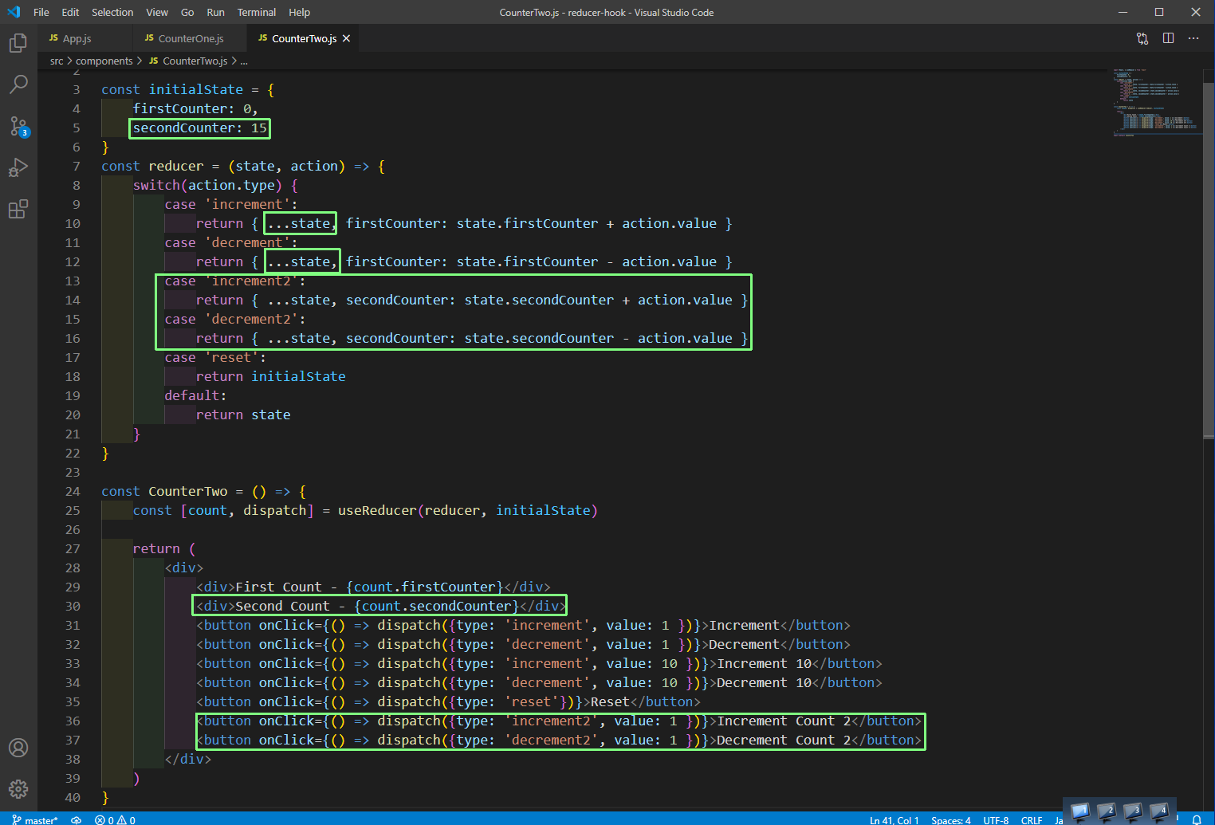1215x825 pixels.
Task: Open the Explorer view in activity bar
Action: pos(18,43)
